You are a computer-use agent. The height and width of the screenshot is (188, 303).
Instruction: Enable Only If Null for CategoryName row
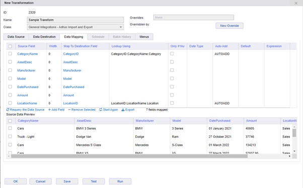point(172,54)
